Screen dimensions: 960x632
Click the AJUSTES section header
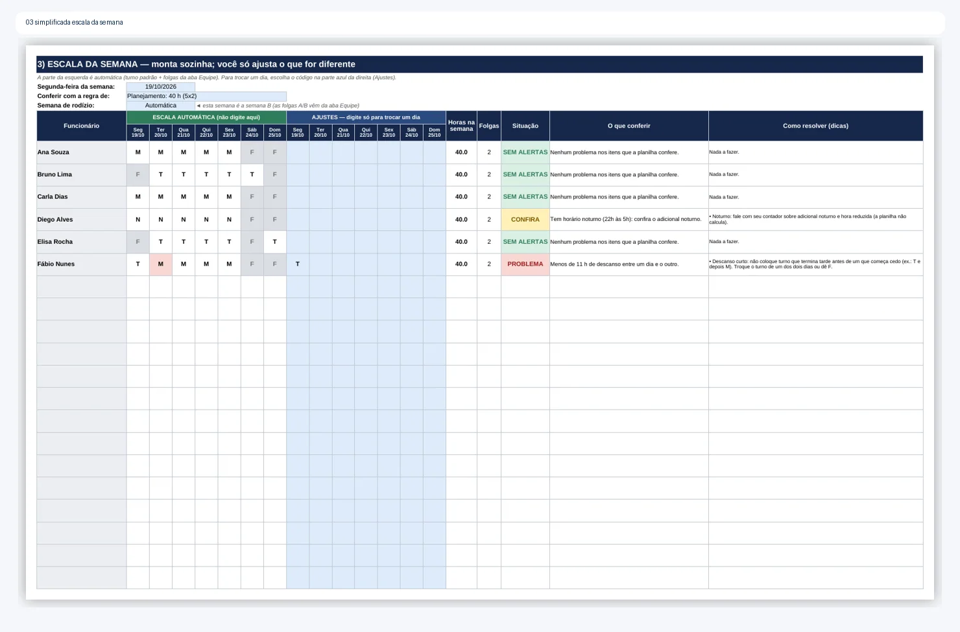click(366, 117)
